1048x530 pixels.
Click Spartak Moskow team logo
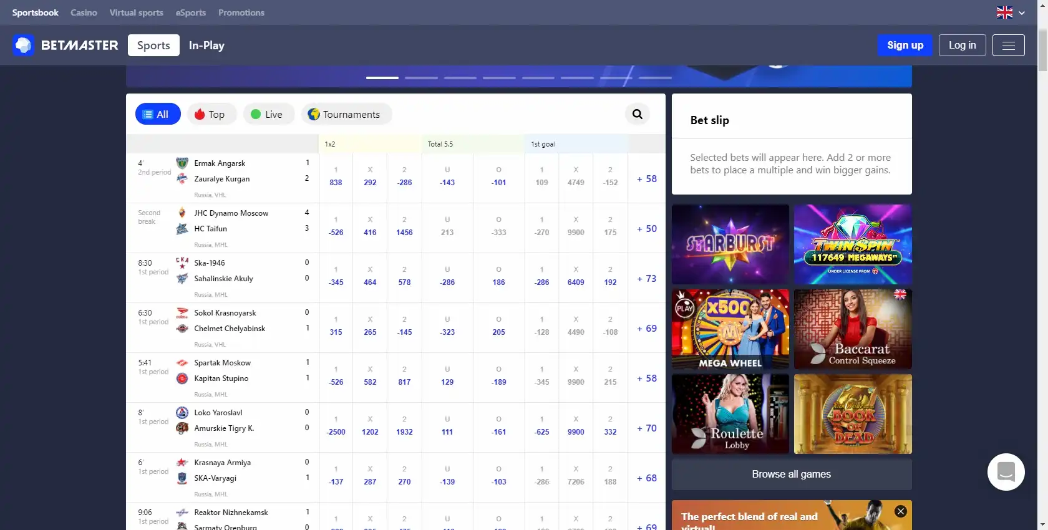(182, 362)
